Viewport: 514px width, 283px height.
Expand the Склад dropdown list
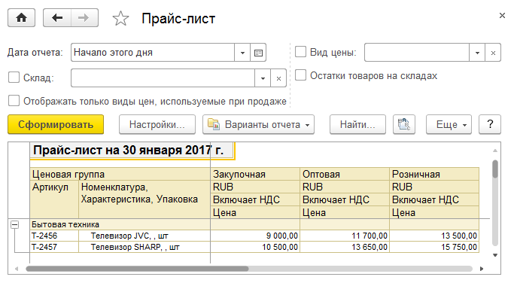[263, 78]
